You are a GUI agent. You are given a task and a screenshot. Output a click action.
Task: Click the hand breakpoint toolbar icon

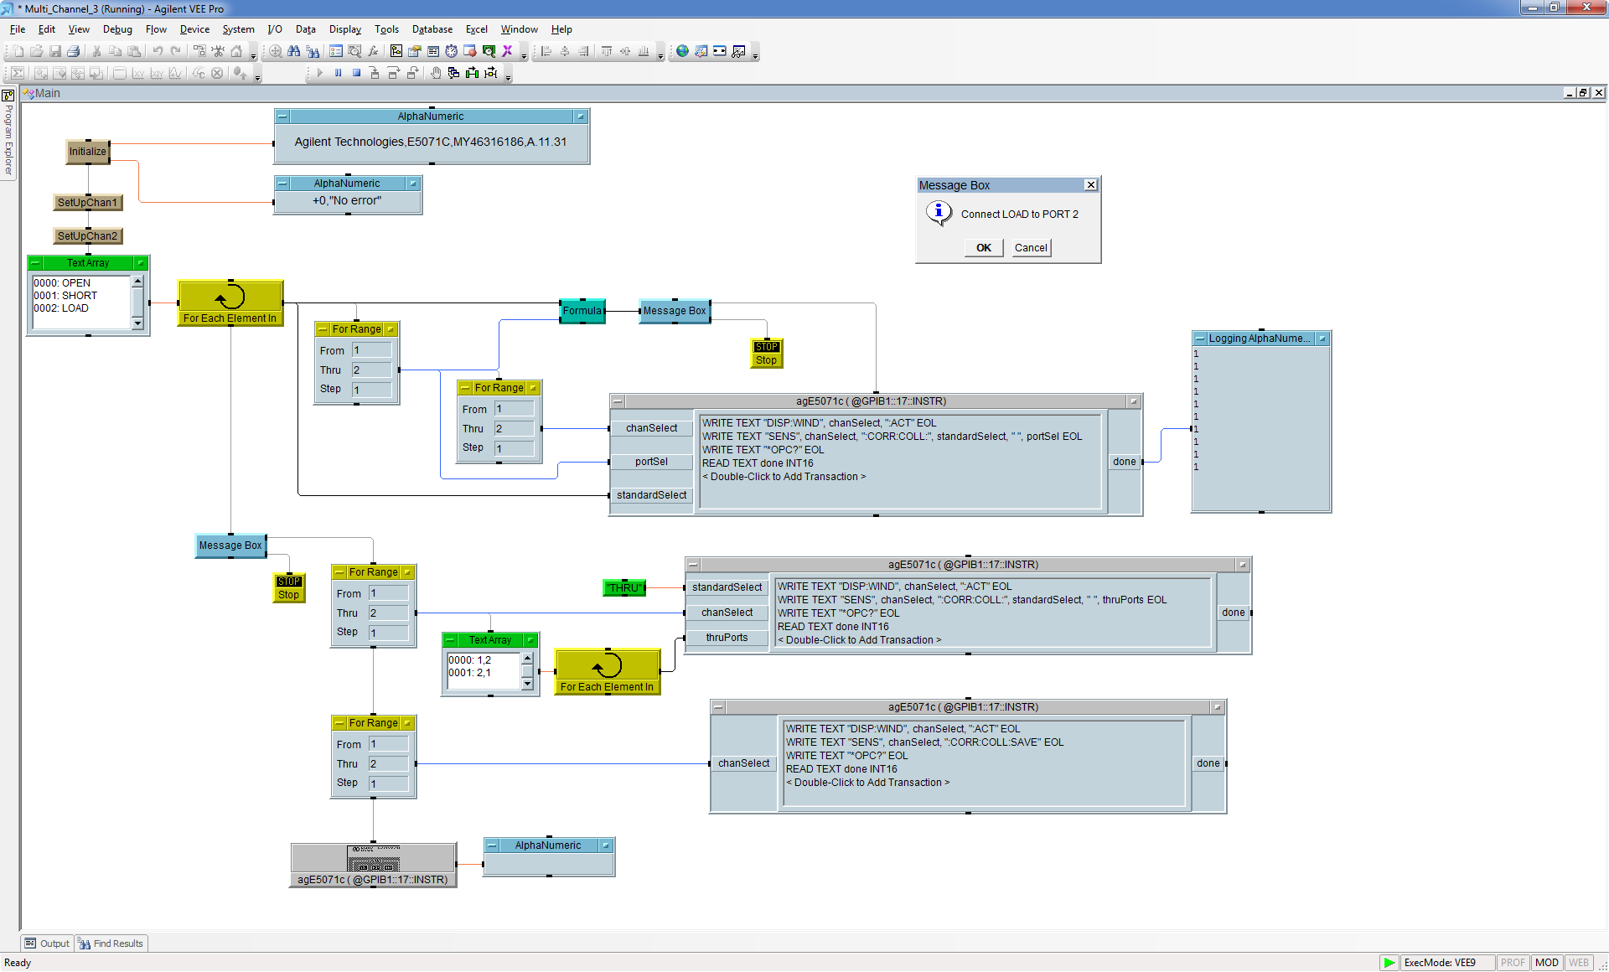436,73
